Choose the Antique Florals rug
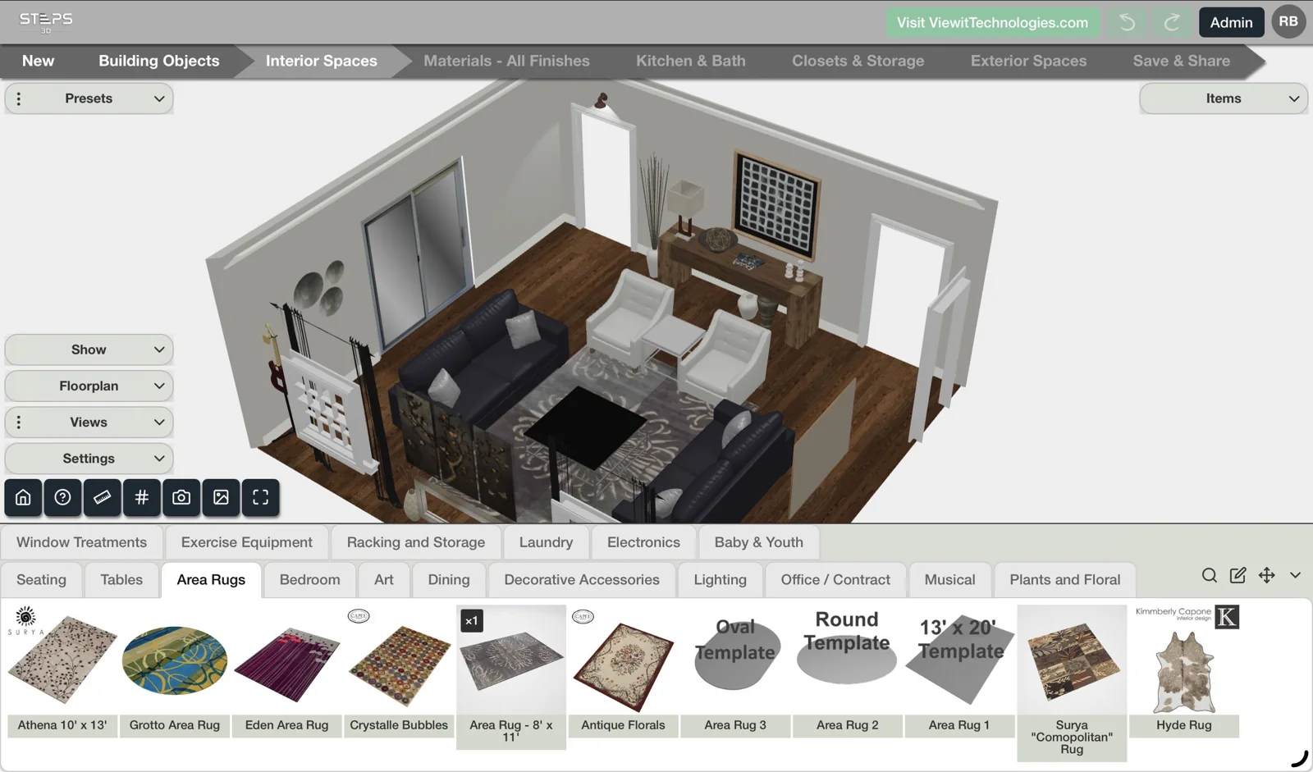 click(x=624, y=671)
